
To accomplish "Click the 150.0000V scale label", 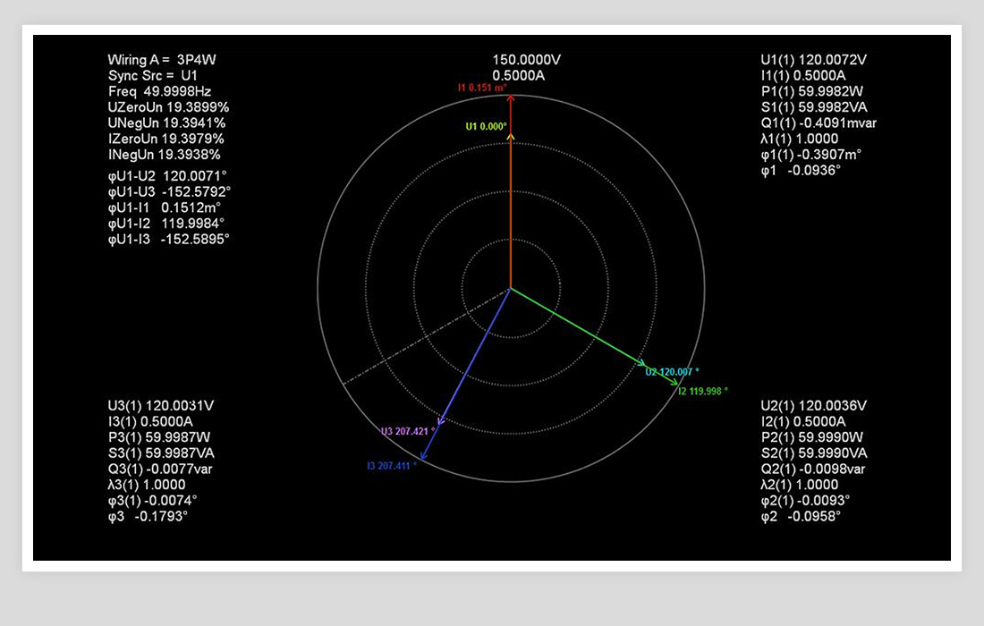I will (526, 60).
